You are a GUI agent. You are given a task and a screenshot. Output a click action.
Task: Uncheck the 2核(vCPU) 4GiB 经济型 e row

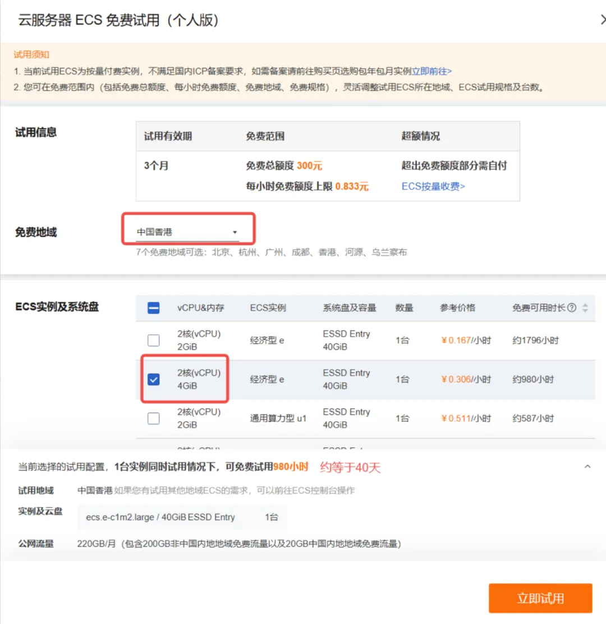[154, 379]
